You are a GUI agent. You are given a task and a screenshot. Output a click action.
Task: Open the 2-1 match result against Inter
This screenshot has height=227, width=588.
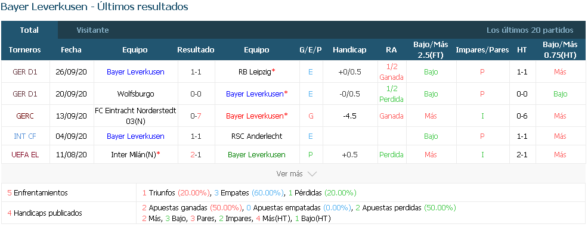(196, 154)
